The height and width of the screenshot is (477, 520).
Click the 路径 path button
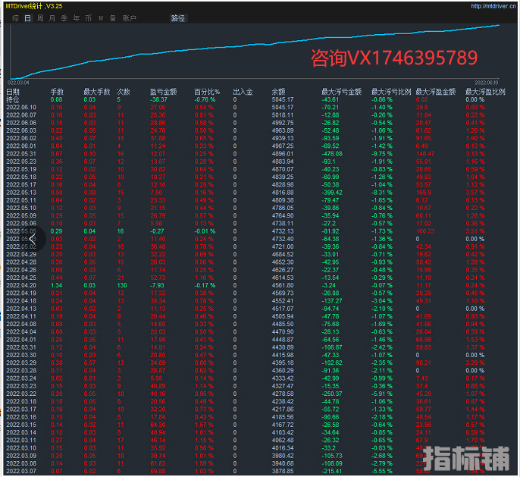coord(177,17)
